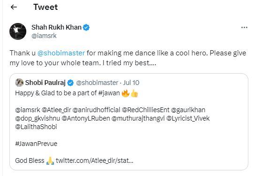Follow the @shobimaster mention link

click(x=61, y=53)
